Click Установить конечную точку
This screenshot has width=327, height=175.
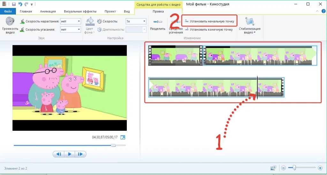tap(209, 30)
